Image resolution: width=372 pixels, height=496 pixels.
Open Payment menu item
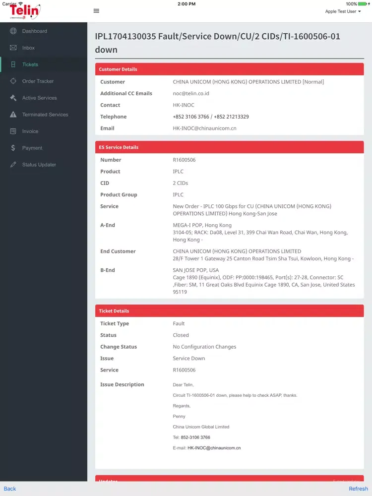44,148
